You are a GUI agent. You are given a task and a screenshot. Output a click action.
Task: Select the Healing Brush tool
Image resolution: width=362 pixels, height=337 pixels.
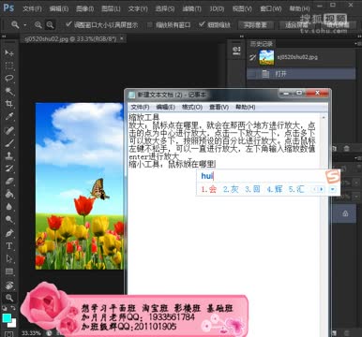pyautogui.click(x=9, y=130)
